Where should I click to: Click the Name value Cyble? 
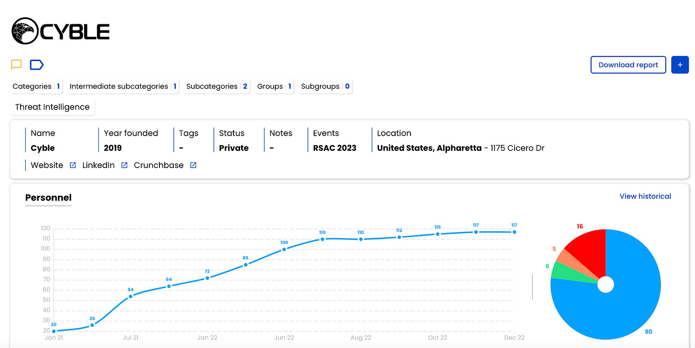point(43,148)
